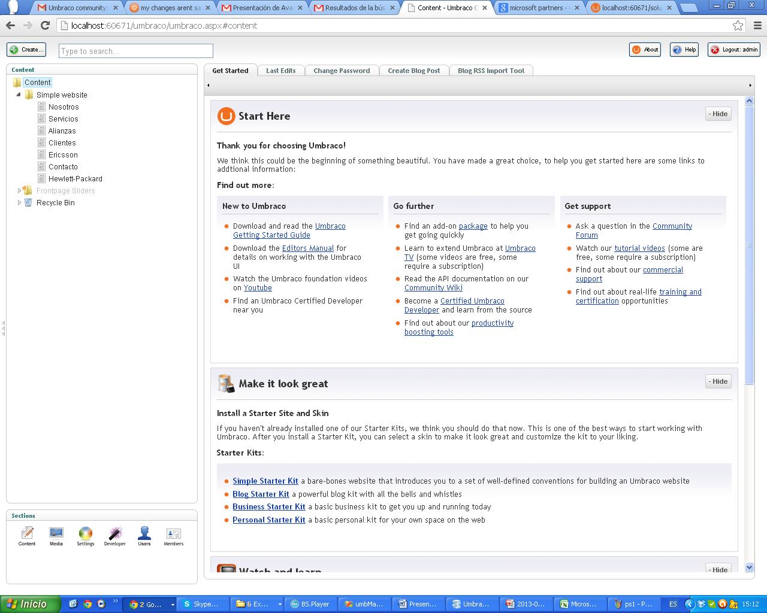Select the Servicios tree item
This screenshot has height=613, width=767.
(64, 119)
